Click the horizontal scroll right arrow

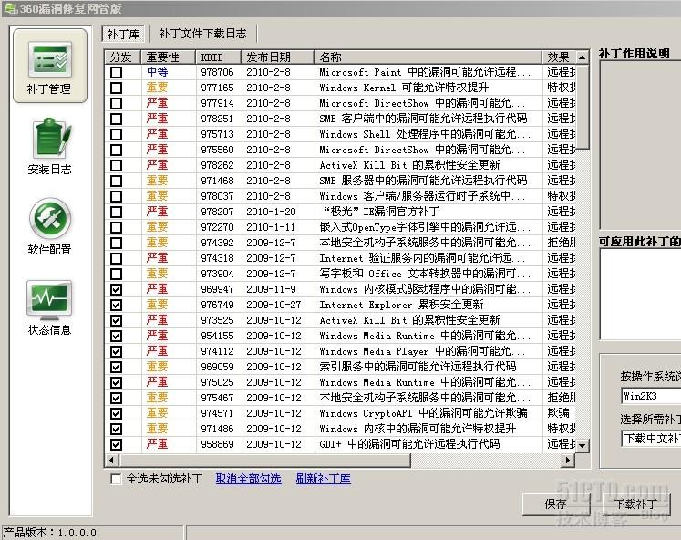coord(568,460)
